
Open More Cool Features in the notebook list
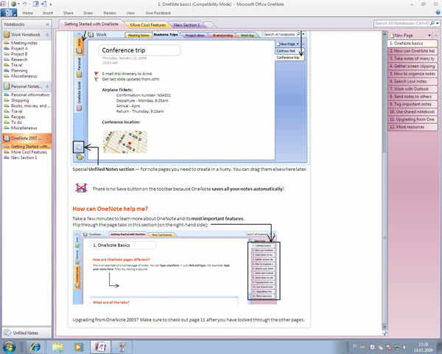(x=29, y=152)
